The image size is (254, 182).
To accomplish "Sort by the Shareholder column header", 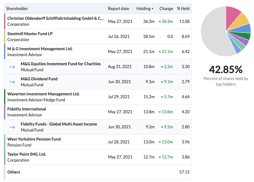I will (17, 8).
